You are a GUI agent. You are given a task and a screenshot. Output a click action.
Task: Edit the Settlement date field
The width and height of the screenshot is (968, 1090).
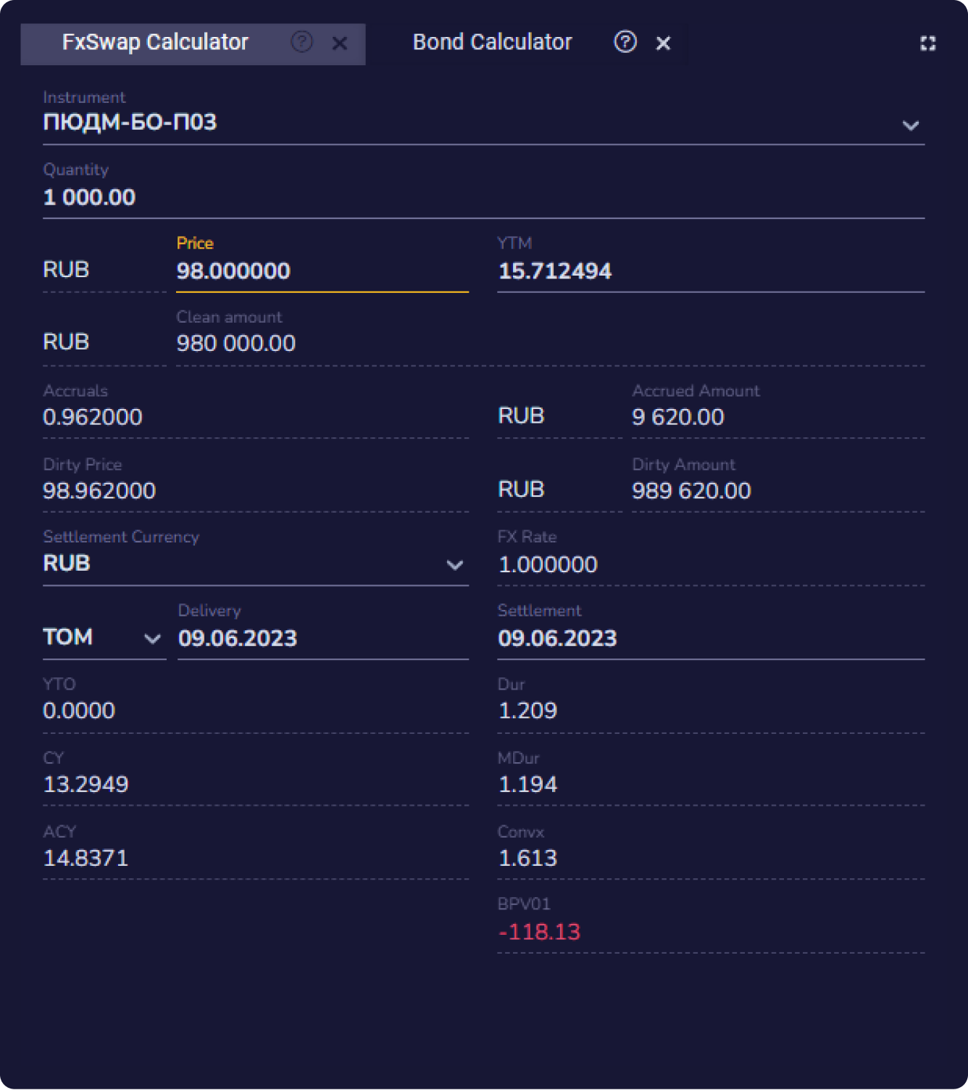[710, 638]
